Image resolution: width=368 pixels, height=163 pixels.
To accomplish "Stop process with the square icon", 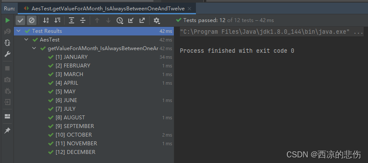I will [7, 68].
